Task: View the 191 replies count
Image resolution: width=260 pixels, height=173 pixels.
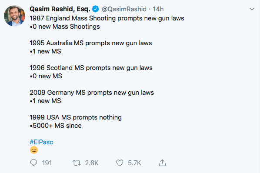Action: (47, 163)
